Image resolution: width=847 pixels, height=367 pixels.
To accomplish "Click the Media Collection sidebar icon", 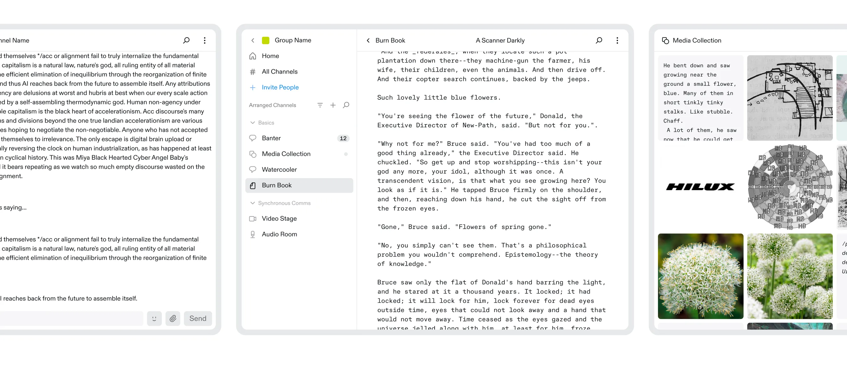I will [x=253, y=154].
